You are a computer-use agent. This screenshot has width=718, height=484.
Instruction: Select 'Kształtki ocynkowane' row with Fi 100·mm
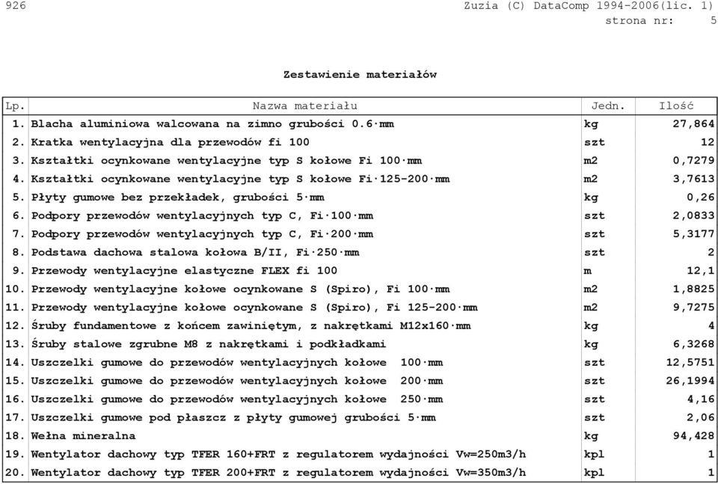(x=360, y=161)
